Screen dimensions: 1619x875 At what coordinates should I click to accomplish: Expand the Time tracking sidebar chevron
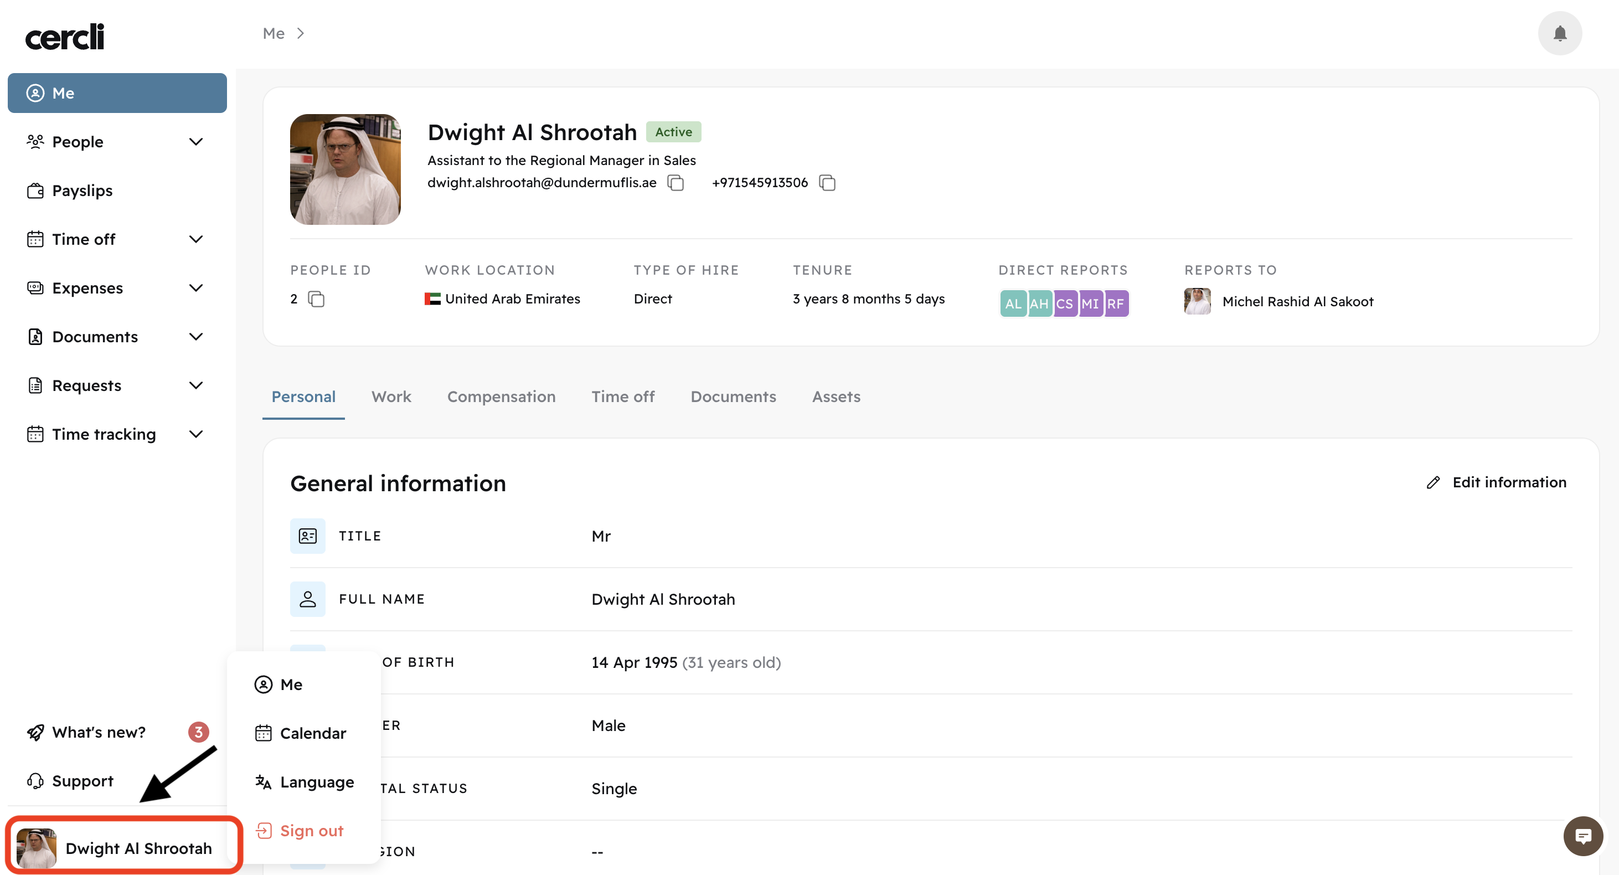point(196,434)
